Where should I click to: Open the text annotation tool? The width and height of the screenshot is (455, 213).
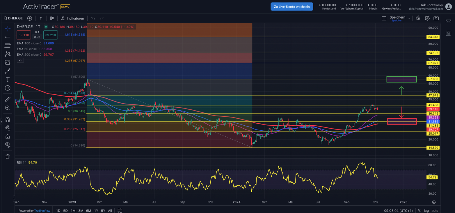tap(8, 79)
